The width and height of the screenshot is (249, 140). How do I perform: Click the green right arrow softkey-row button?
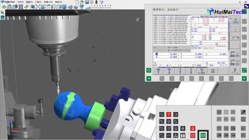pyautogui.click(x=244, y=79)
